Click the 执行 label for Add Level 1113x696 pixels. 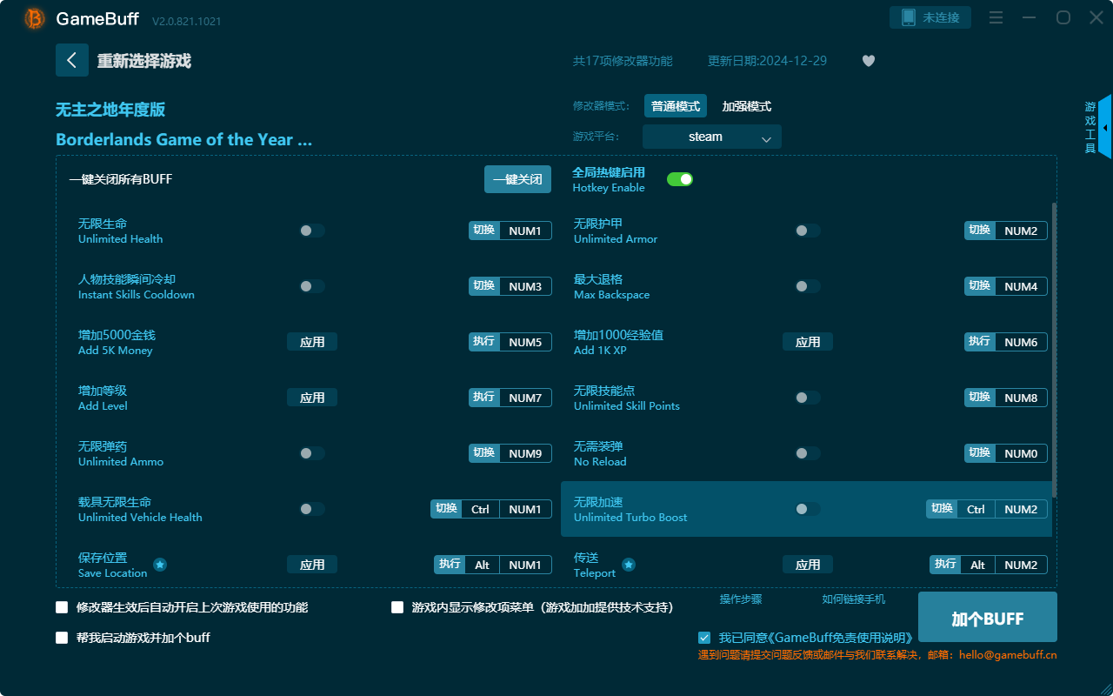484,398
